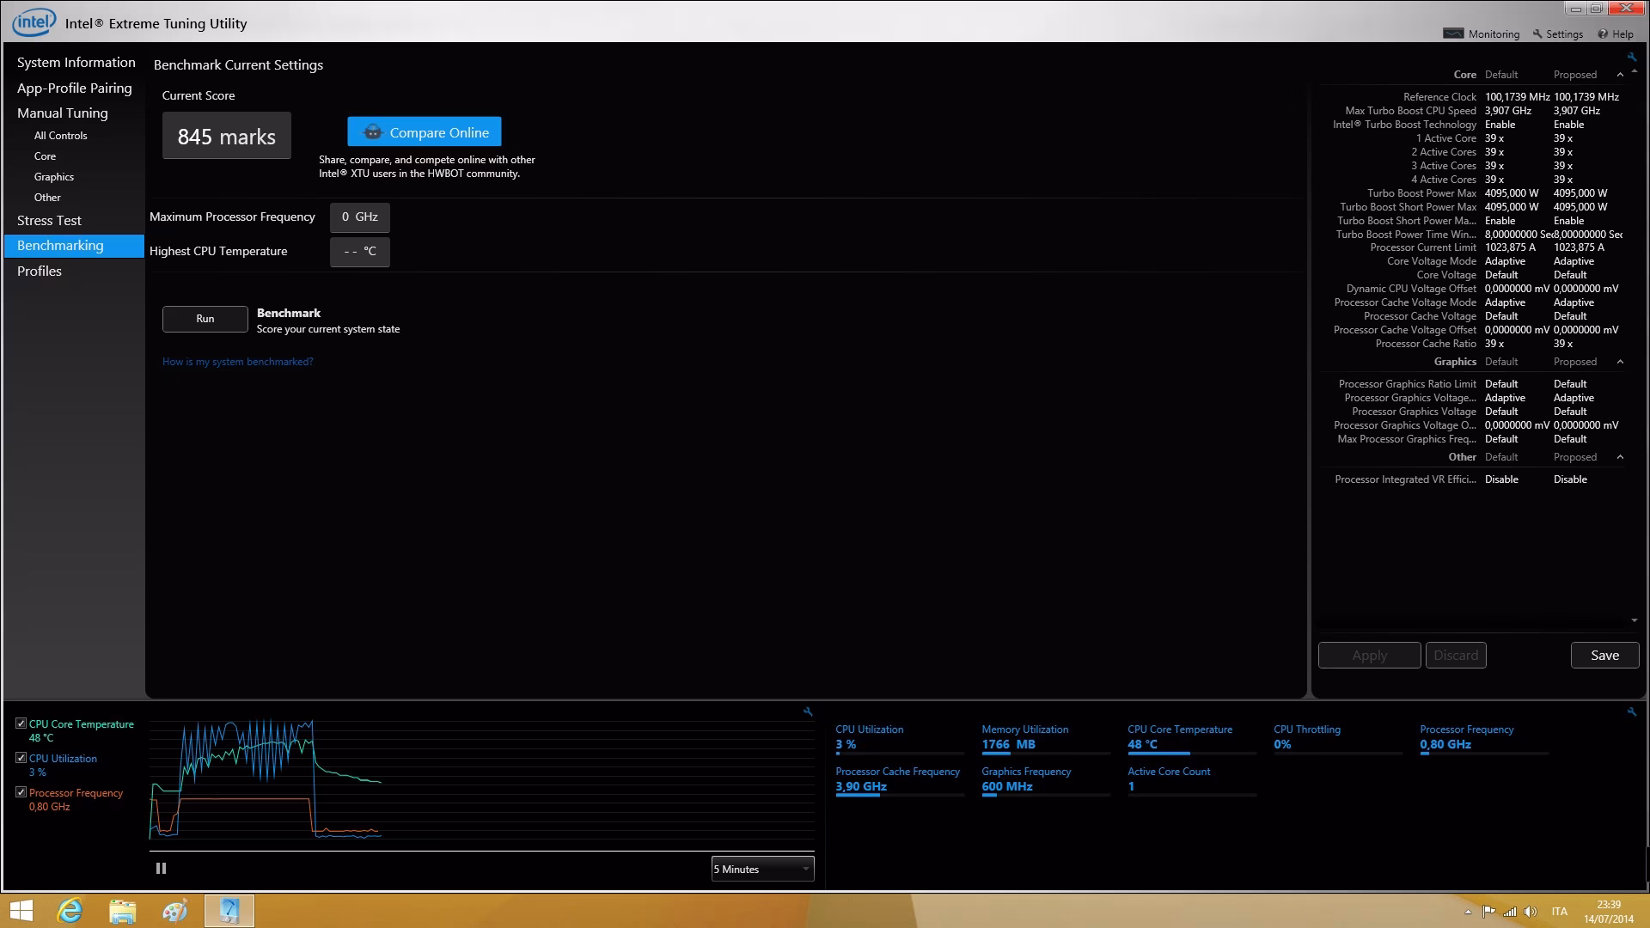Open the 5 Minutes time range dropdown

(762, 869)
